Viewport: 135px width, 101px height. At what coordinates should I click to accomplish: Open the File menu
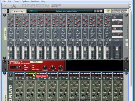point(4,1)
